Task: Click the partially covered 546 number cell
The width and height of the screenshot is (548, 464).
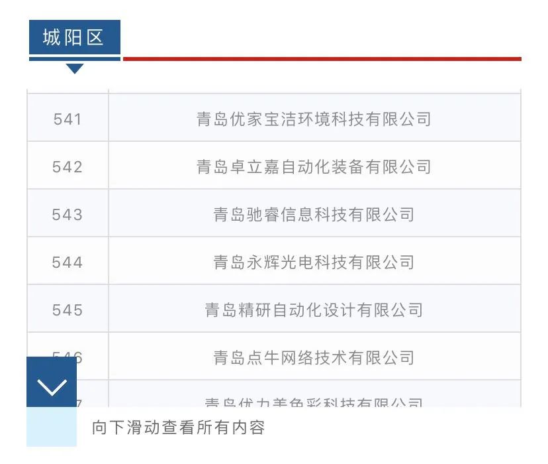Action: (90, 358)
